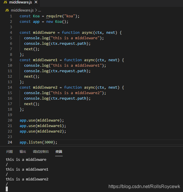This screenshot has width=183, height=192.
Task: Click the 'const middleware2 =' declaration on line 14
Action: (41, 87)
